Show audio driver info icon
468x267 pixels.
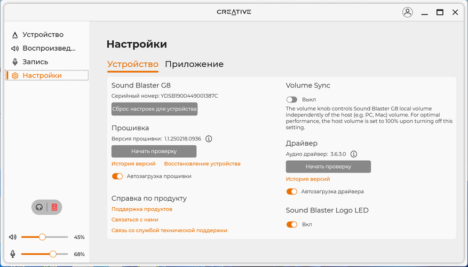[354, 154]
